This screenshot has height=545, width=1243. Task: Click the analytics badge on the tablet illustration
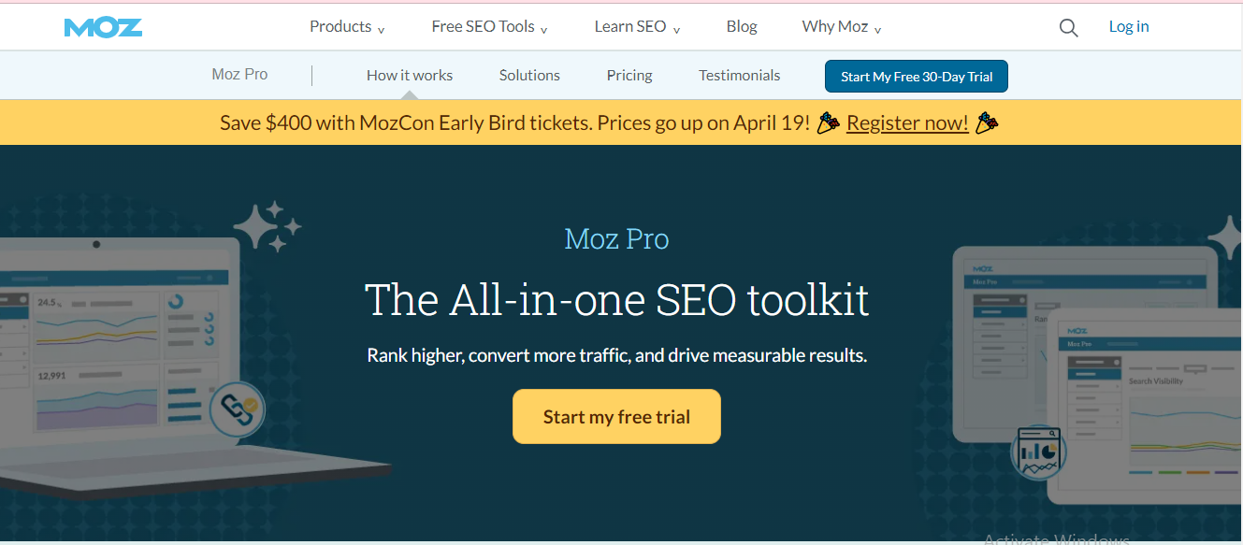coord(1038,452)
